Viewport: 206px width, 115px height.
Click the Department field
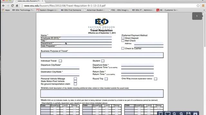pyautogui.click(x=86, y=43)
